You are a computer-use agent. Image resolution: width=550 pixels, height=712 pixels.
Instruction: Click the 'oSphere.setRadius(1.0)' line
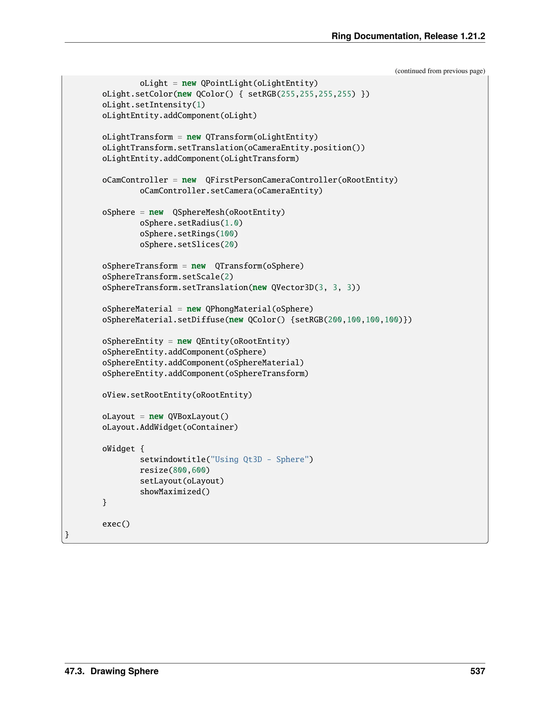coord(191,223)
